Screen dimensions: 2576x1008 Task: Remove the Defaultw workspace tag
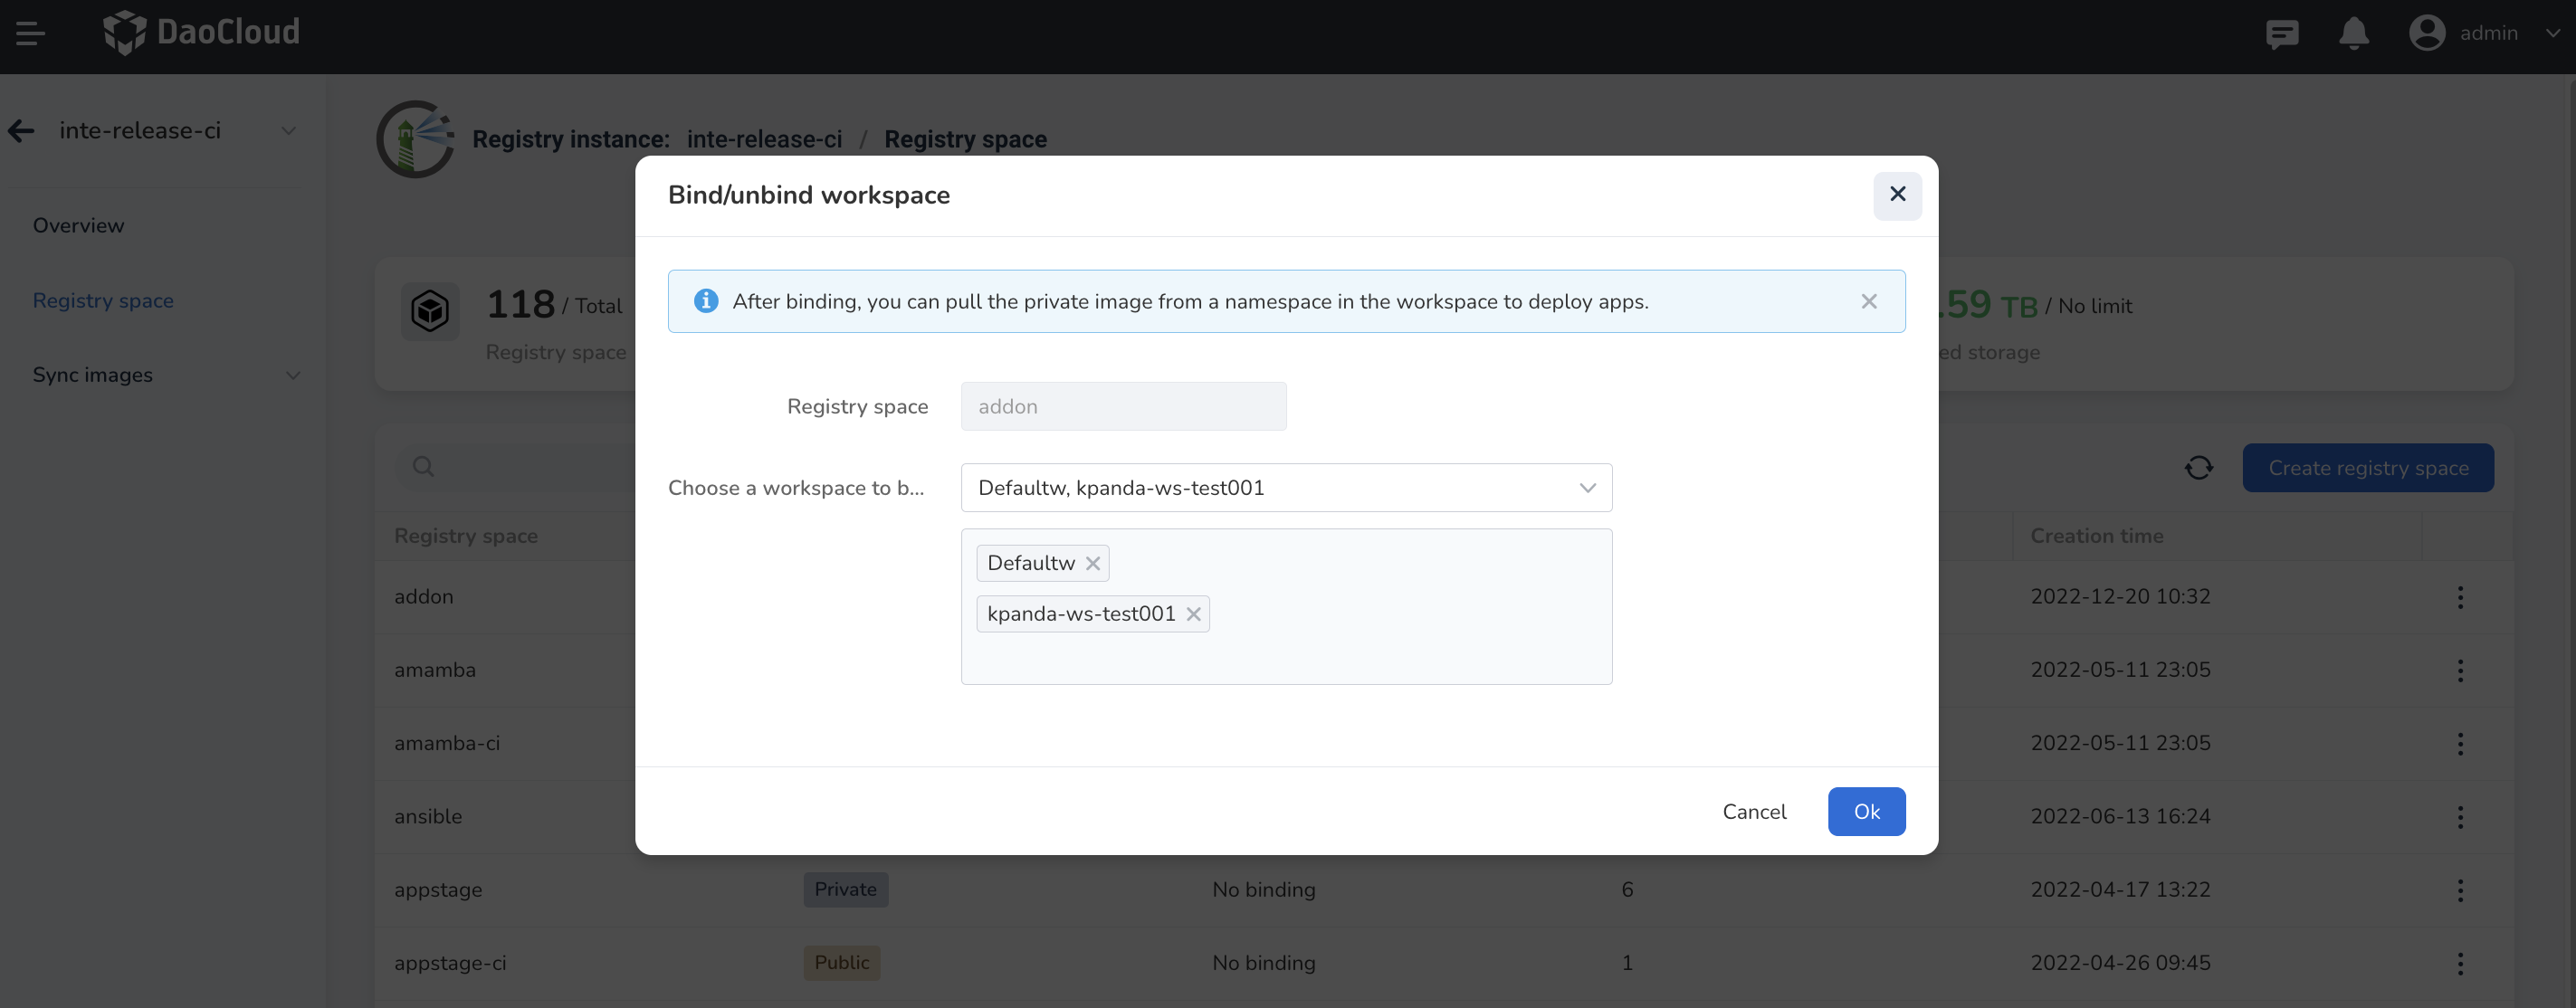point(1093,563)
